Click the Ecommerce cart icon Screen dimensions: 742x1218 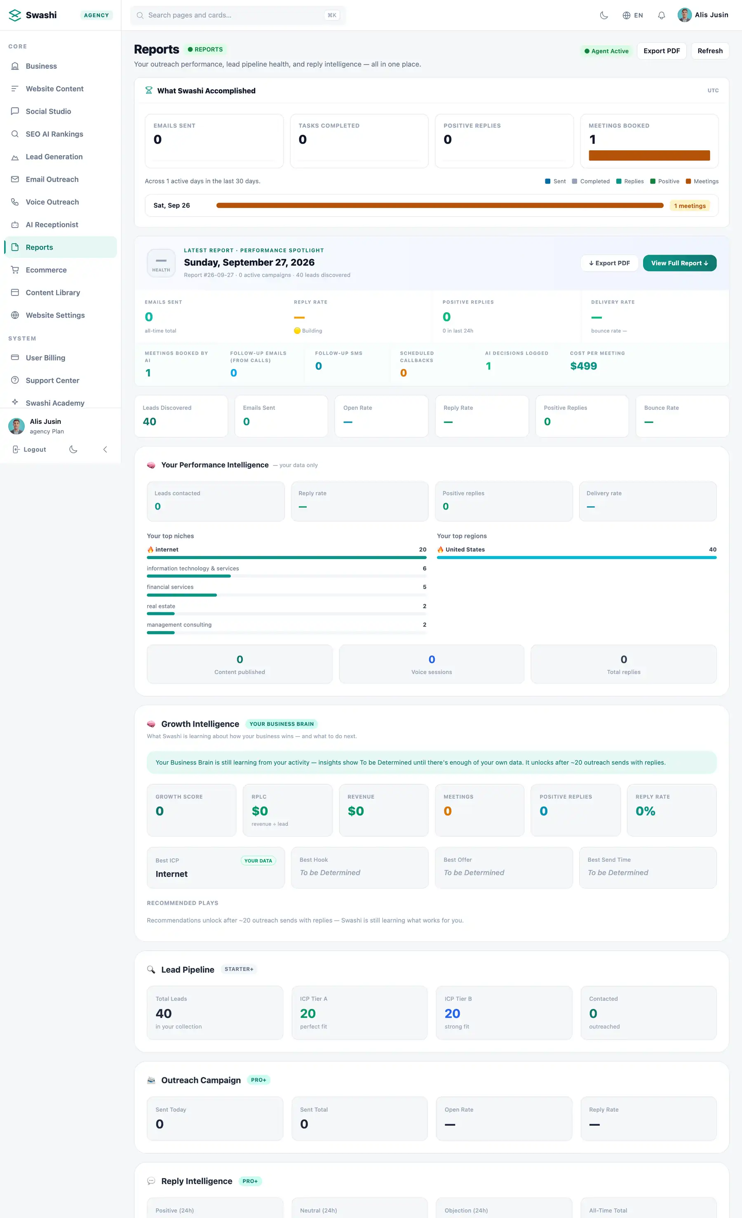point(15,270)
